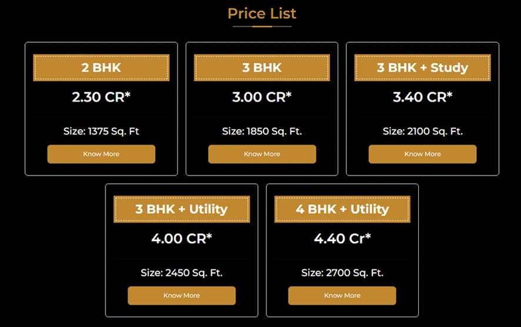The height and width of the screenshot is (327, 521).
Task: Tap Know More under 4 BHK + Utility
Action: tap(342, 295)
